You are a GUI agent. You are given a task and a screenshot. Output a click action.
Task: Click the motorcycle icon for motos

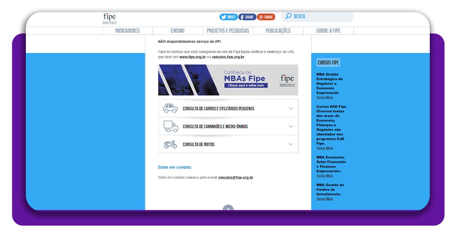(170, 144)
